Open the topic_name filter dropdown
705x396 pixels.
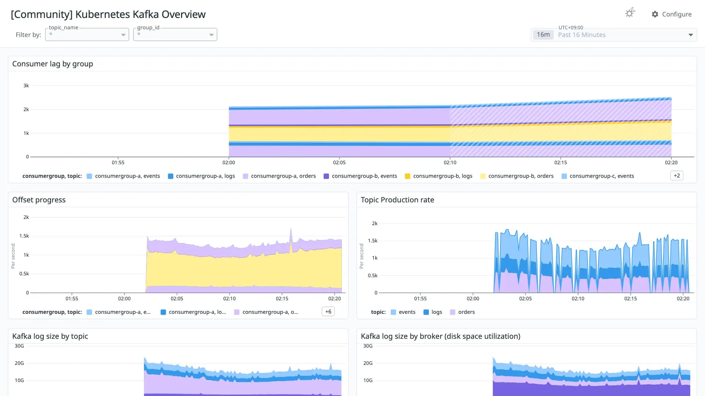[87, 34]
